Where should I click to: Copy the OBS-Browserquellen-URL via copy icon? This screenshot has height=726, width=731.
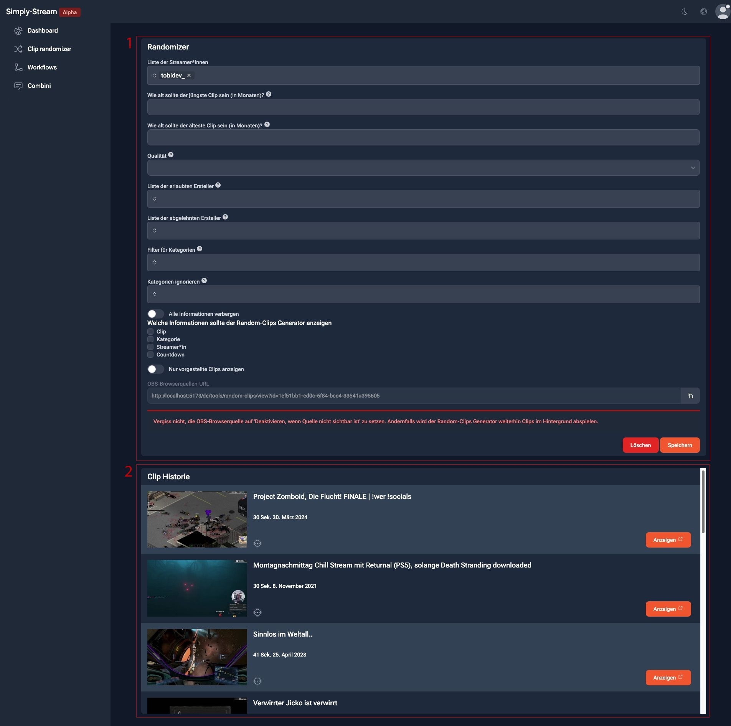691,396
